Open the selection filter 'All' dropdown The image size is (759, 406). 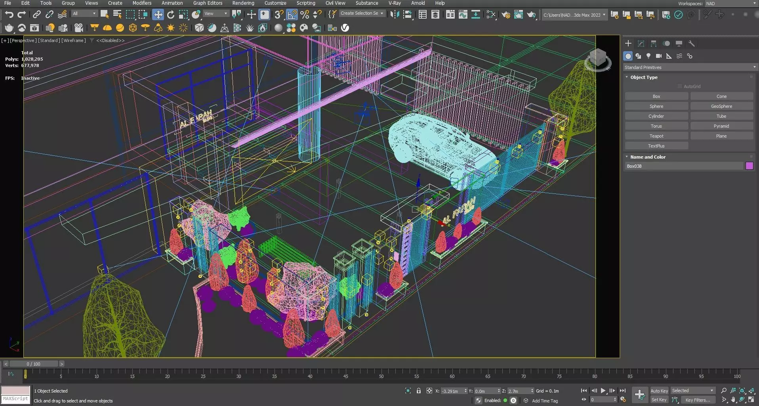[84, 14]
